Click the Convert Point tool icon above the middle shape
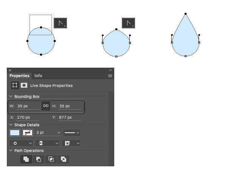Screen dimensions: 227x172 [129, 23]
